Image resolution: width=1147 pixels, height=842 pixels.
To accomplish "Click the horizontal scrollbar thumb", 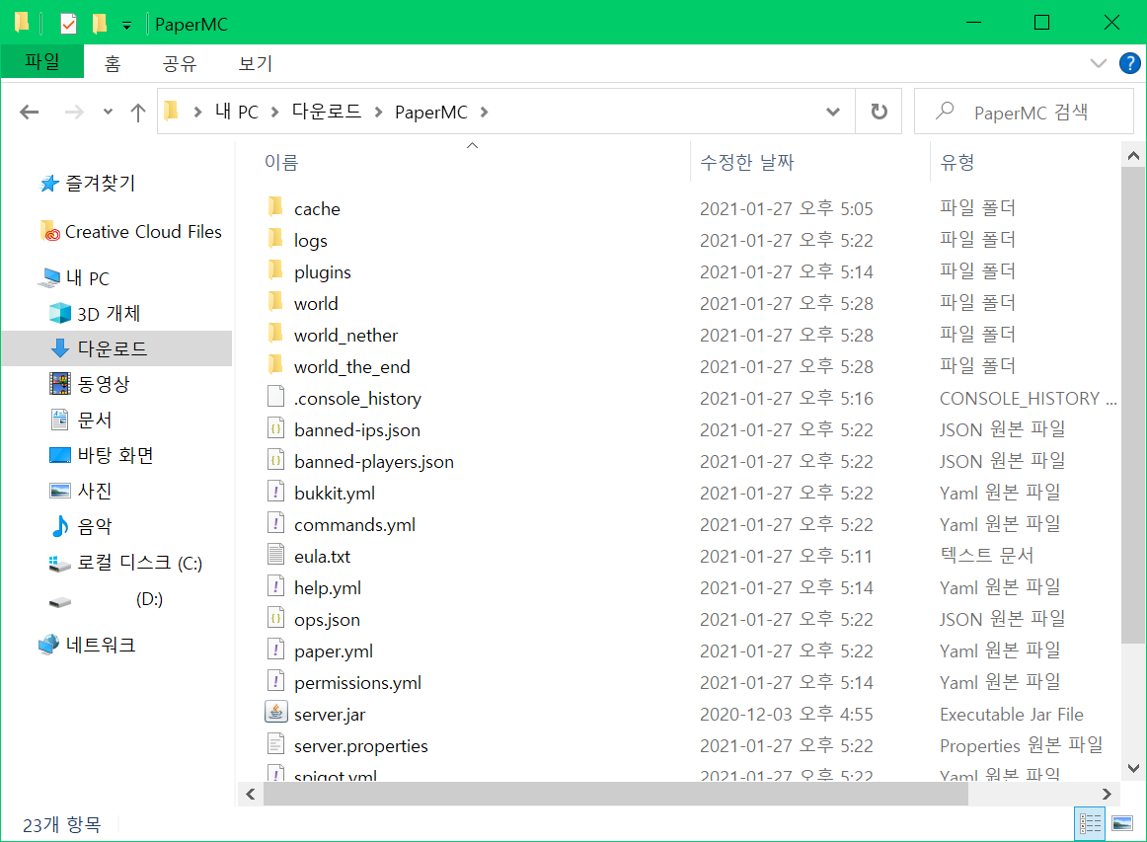I will click(x=615, y=794).
